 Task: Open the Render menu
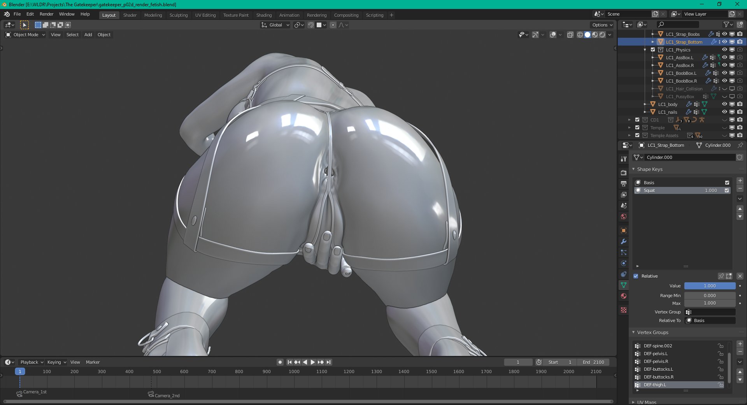[46, 14]
